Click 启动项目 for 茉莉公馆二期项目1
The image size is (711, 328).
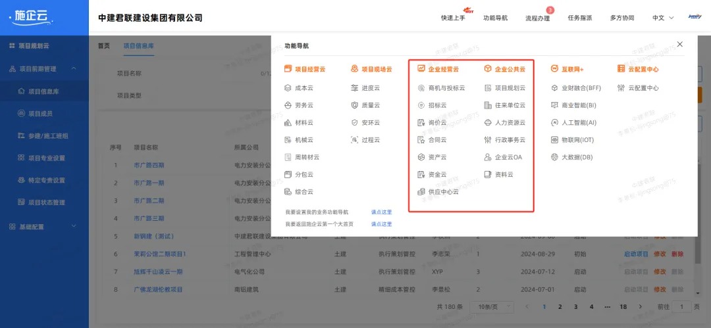point(636,254)
